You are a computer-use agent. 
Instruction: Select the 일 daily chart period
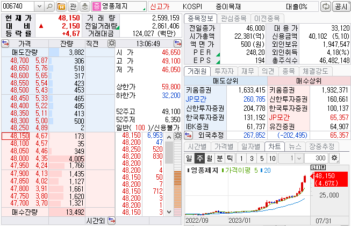(189, 158)
